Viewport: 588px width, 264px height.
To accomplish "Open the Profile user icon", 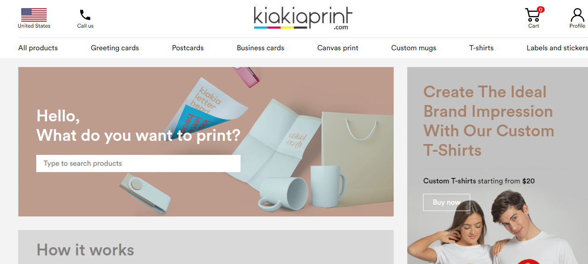I will (x=577, y=15).
